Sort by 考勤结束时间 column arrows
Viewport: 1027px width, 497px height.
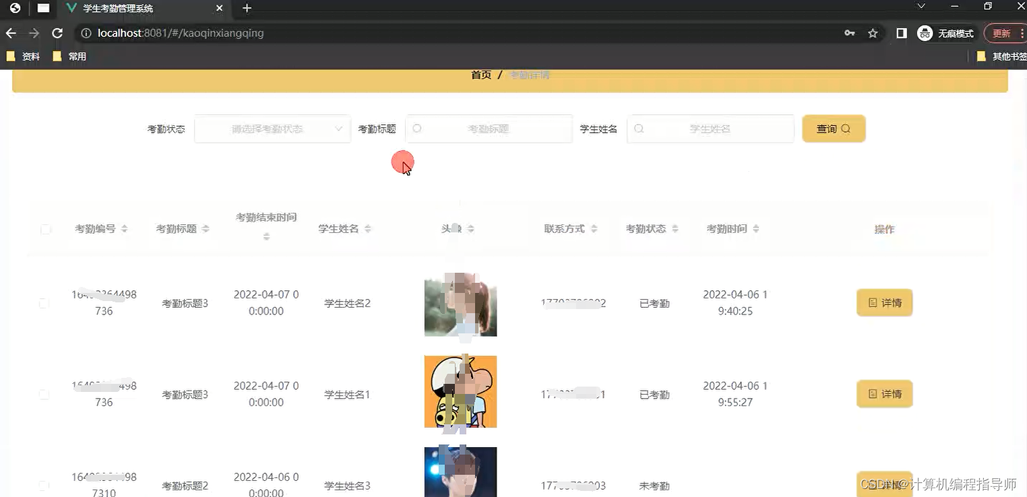pyautogui.click(x=266, y=237)
